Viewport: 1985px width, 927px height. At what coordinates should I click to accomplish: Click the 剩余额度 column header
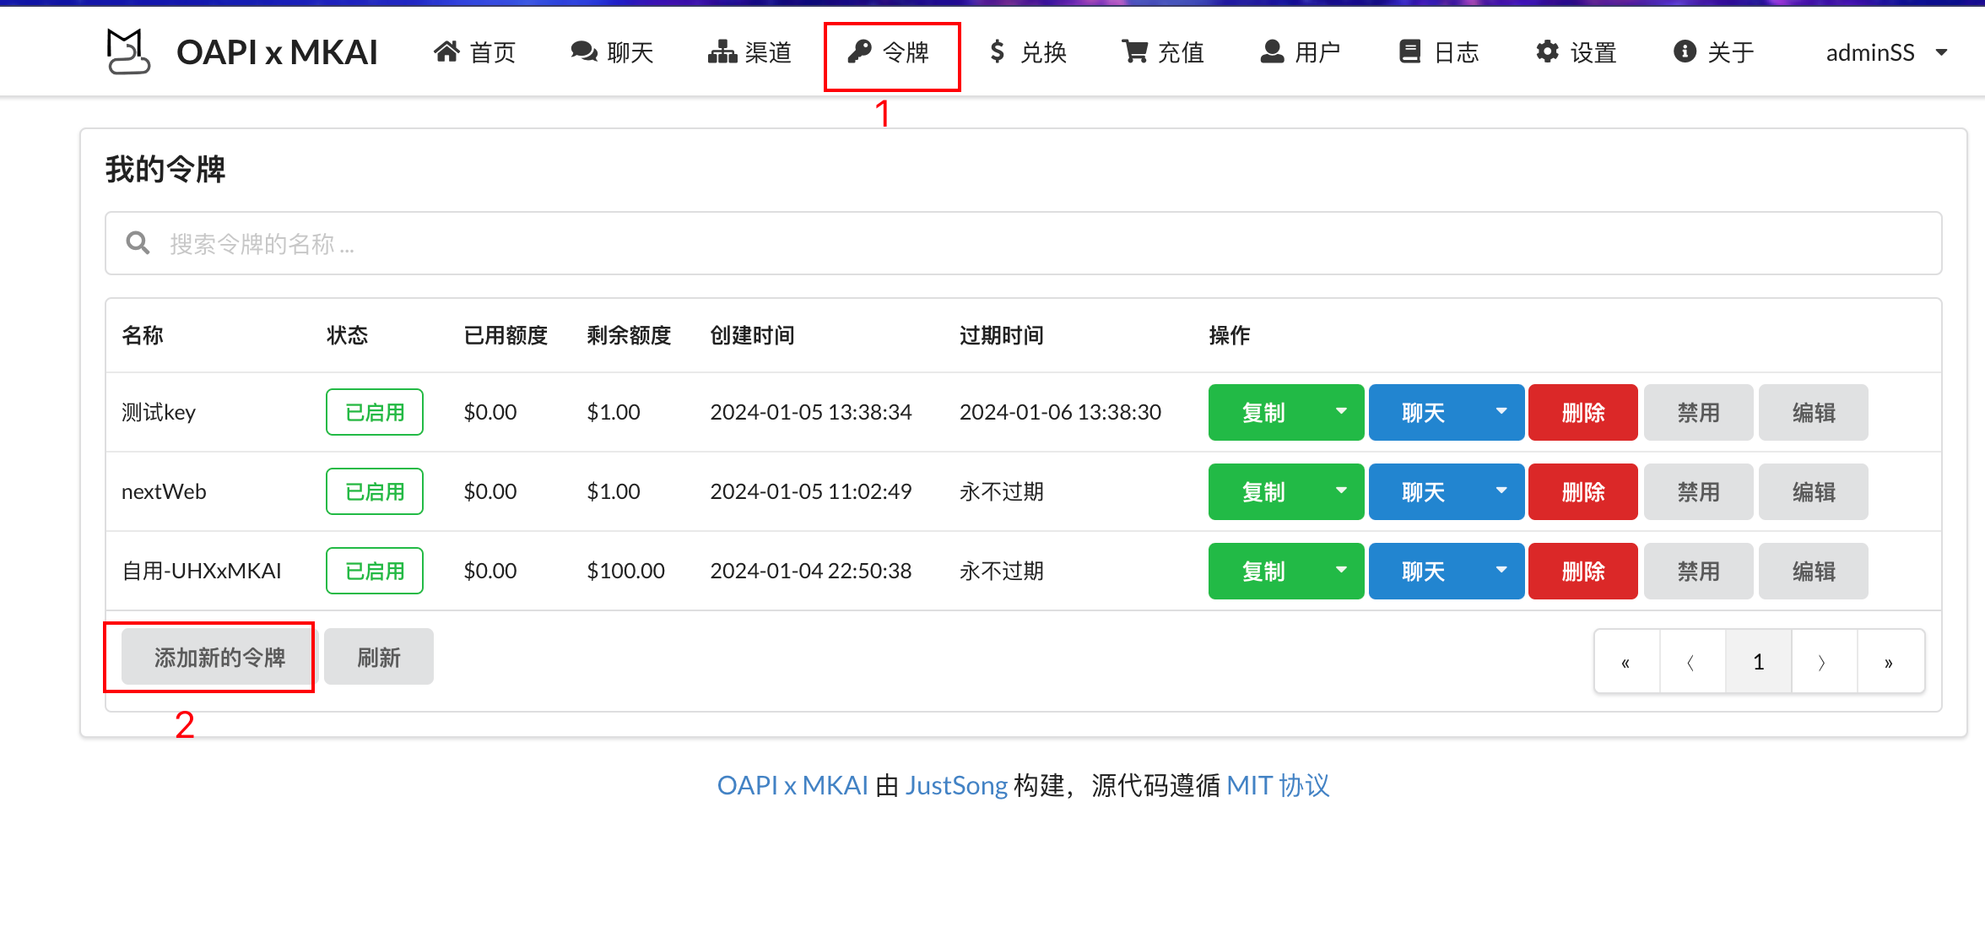point(629,335)
